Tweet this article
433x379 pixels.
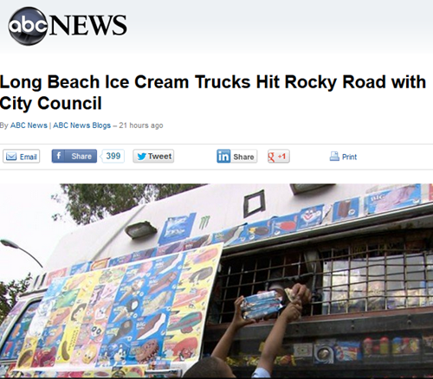pos(153,156)
